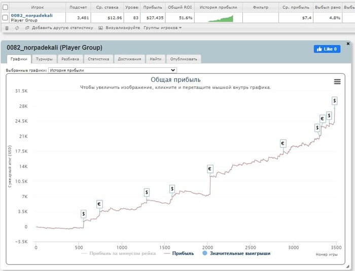Click 'Добавить другую статистику' link
The image size is (355, 271).
pyautogui.click(x=62, y=28)
